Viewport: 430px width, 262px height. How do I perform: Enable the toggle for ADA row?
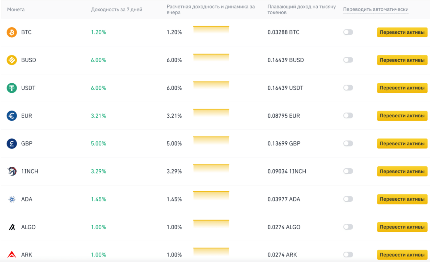click(x=348, y=199)
